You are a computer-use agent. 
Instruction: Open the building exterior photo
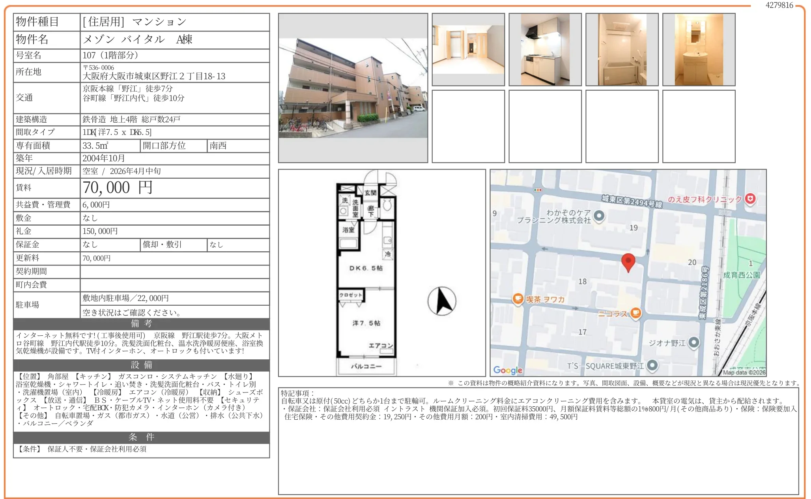coord(353,88)
